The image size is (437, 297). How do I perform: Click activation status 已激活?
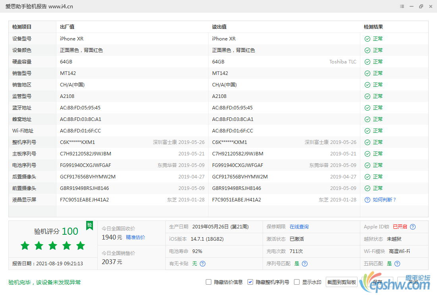coord(297,239)
